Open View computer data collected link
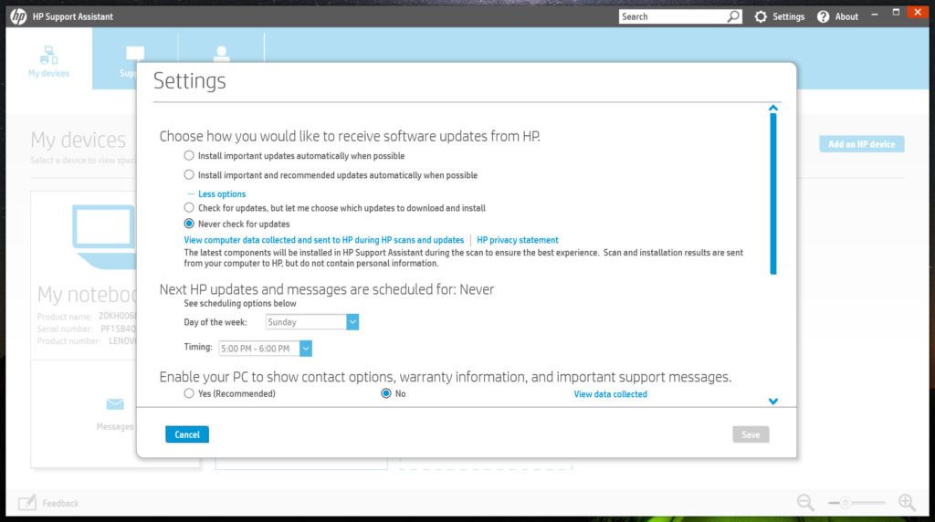935x522 pixels. pos(324,240)
